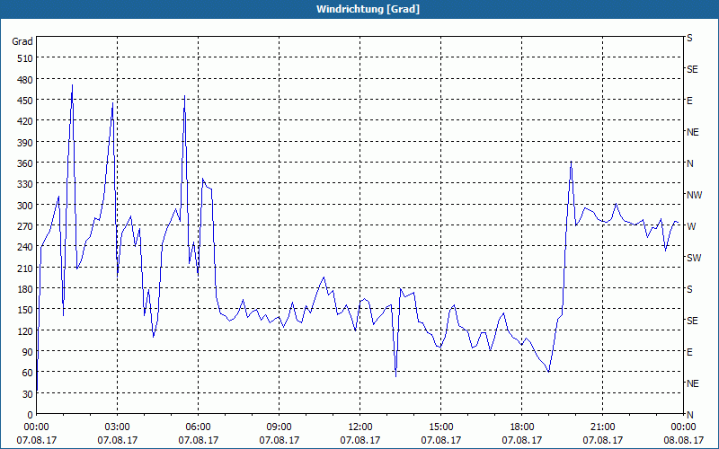
Task: Select the 60 y-axis tick label
Action: (28, 373)
